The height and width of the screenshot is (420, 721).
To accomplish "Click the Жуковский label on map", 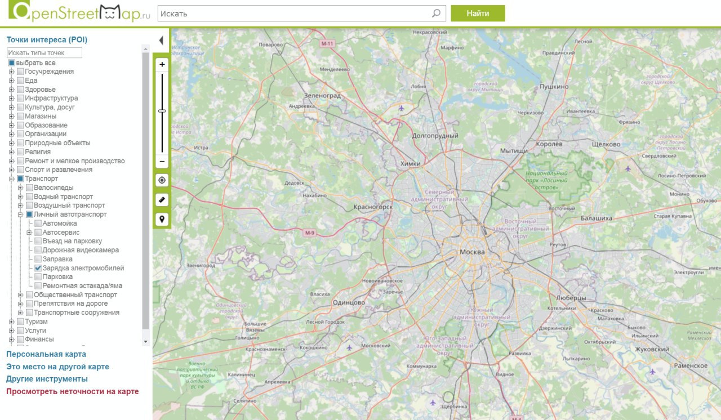I will pyautogui.click(x=652, y=349).
